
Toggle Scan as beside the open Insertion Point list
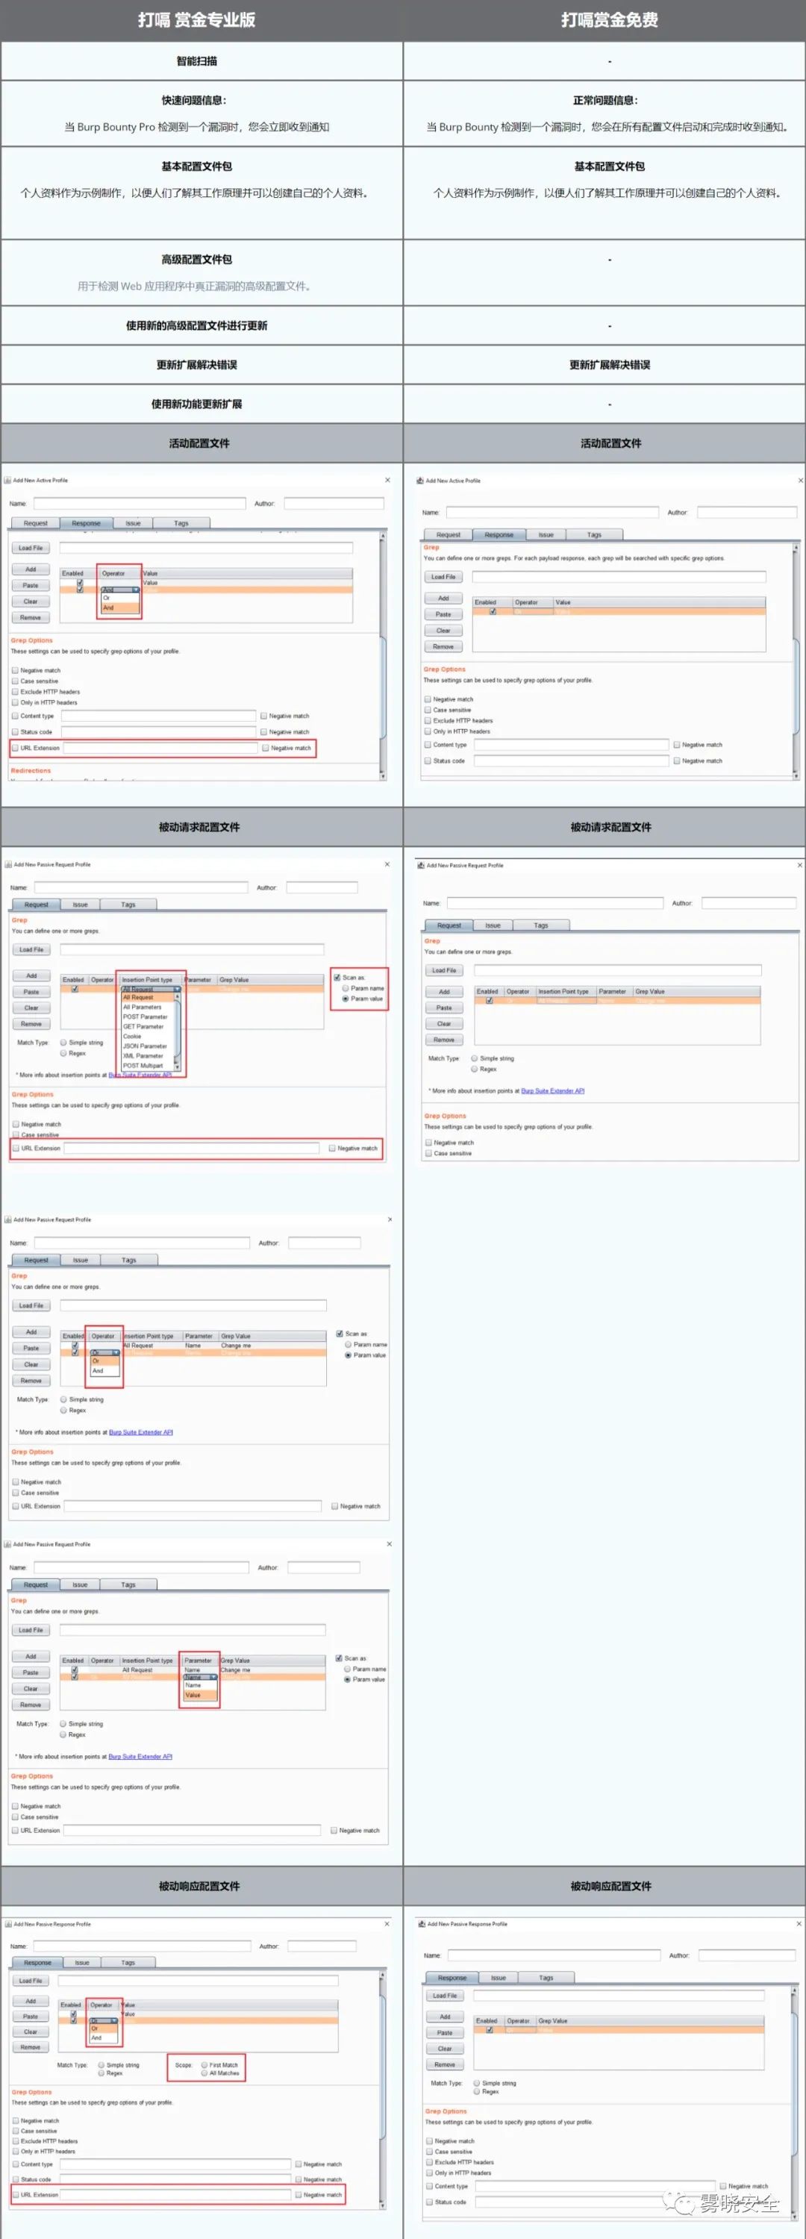point(337,977)
